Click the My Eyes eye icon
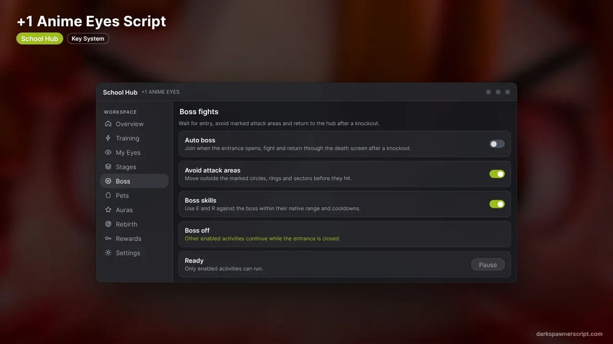 click(108, 152)
